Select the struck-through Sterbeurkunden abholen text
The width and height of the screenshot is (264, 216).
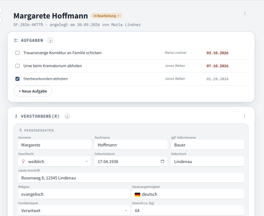tap(46, 79)
